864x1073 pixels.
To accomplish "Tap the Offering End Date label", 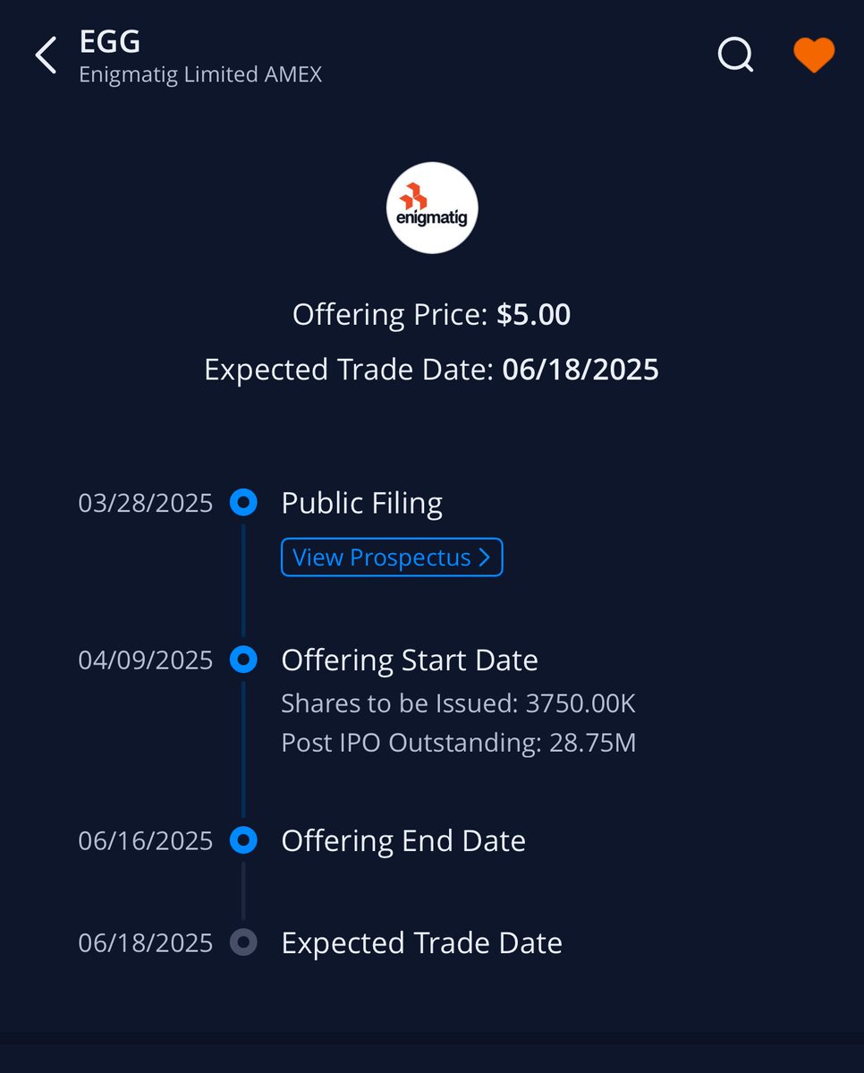I will click(403, 841).
